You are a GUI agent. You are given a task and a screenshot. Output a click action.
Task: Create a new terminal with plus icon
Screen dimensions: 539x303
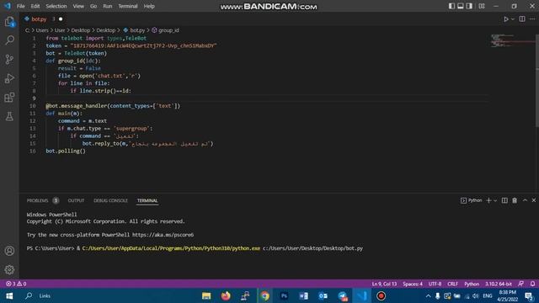click(x=488, y=200)
